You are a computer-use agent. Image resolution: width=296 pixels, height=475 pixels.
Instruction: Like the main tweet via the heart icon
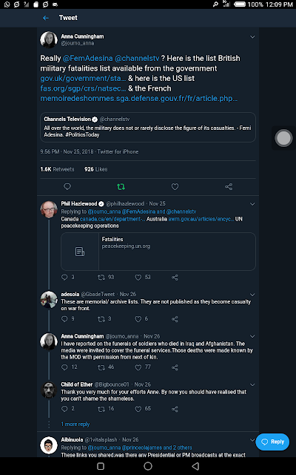pyautogui.click(x=175, y=187)
